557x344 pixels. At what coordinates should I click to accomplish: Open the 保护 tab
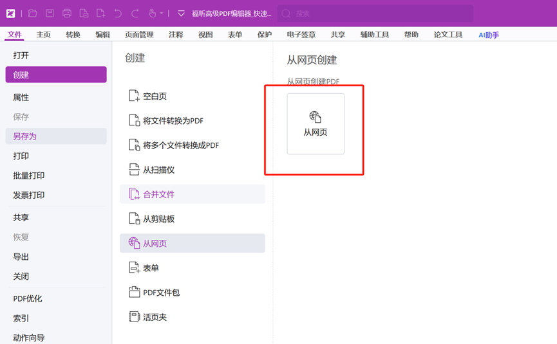tap(264, 35)
